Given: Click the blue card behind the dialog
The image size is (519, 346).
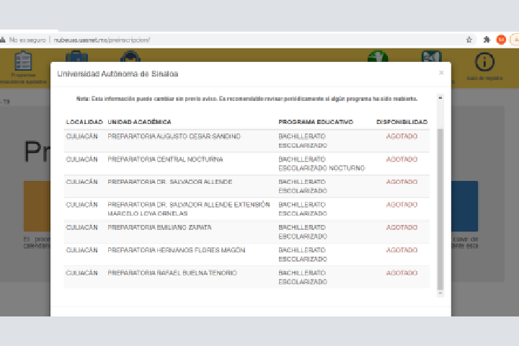Looking at the screenshot, I should click(x=465, y=206).
